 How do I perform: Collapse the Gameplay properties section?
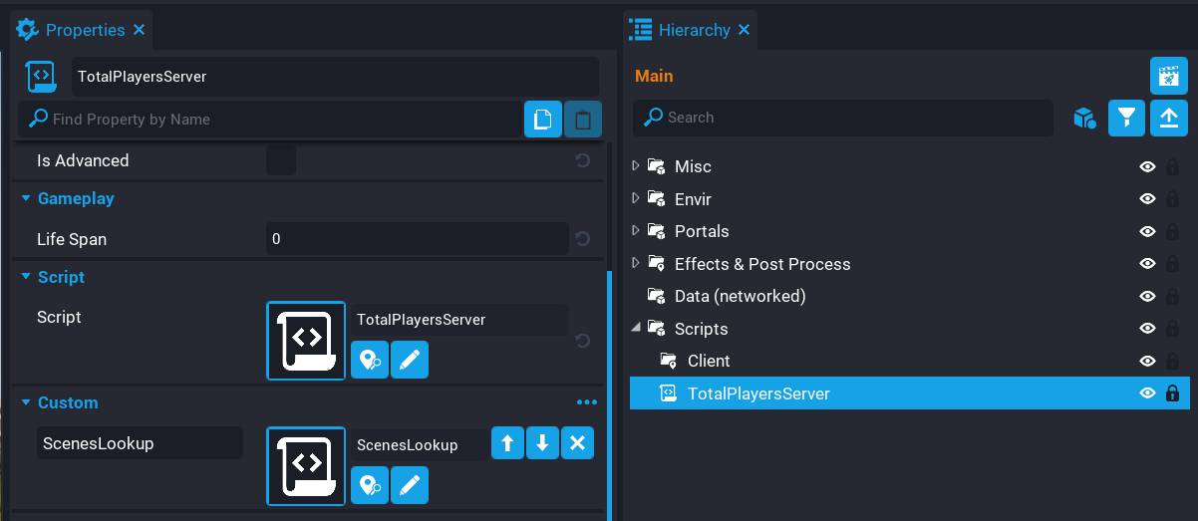point(27,198)
